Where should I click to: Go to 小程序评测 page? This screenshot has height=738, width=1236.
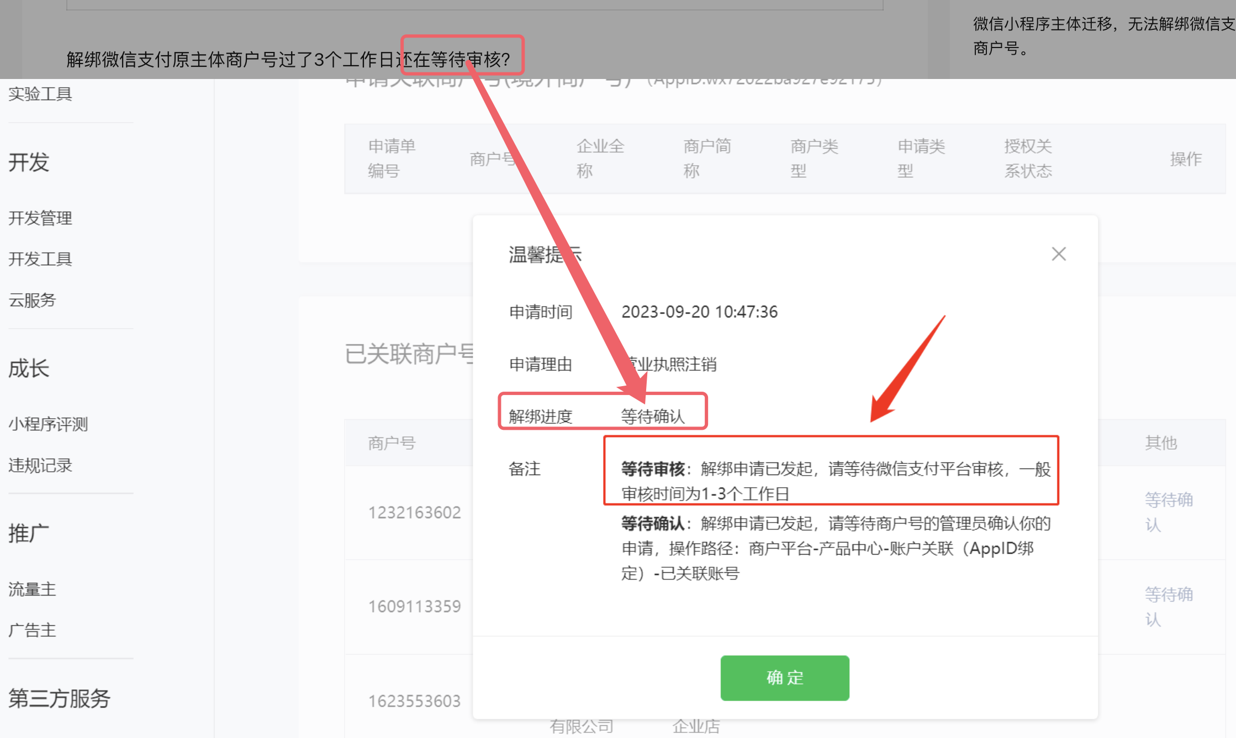click(48, 424)
